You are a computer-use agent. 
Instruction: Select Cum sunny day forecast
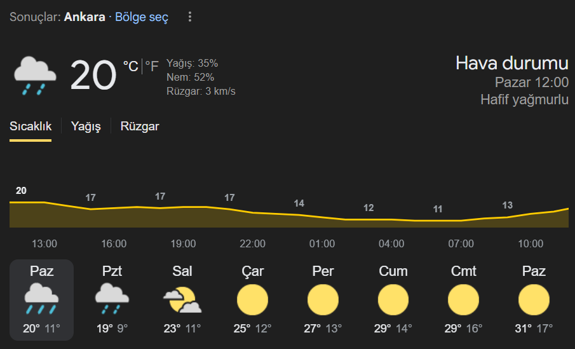393,300
